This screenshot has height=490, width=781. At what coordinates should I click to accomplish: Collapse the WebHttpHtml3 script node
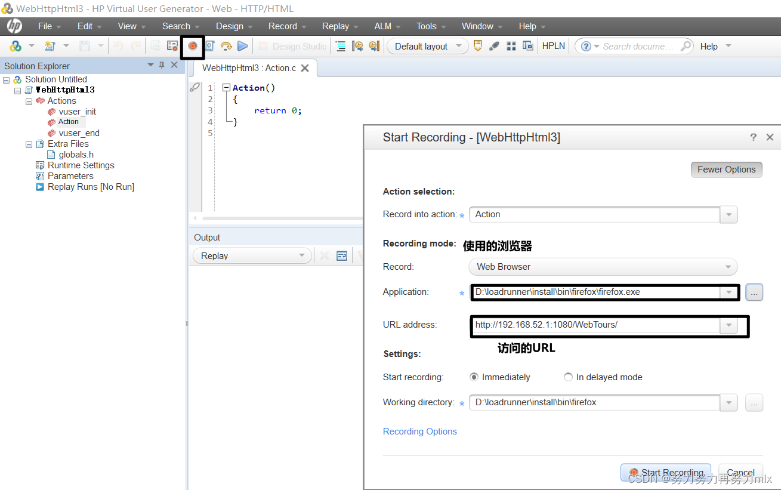point(17,90)
